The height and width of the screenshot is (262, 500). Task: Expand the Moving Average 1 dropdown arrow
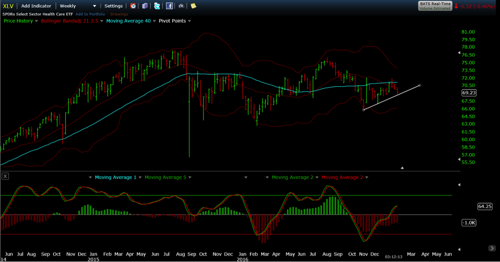click(x=140, y=177)
